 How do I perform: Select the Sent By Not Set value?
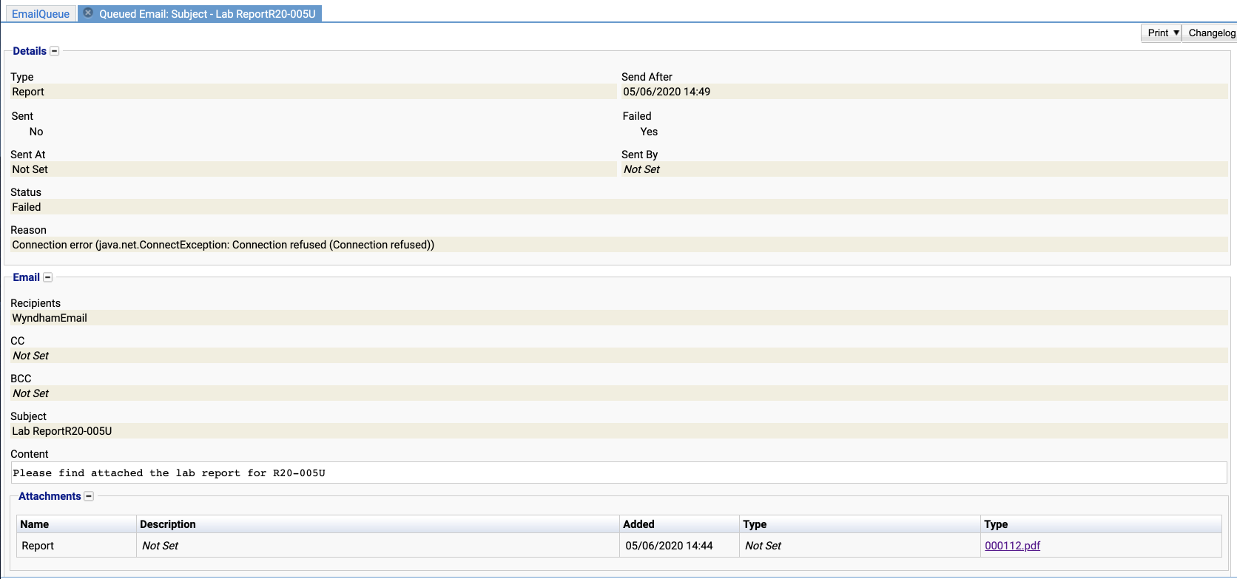(x=925, y=169)
